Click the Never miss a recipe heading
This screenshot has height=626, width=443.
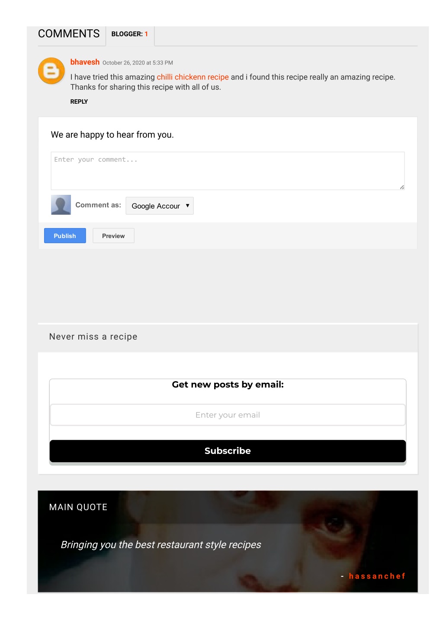click(x=93, y=337)
